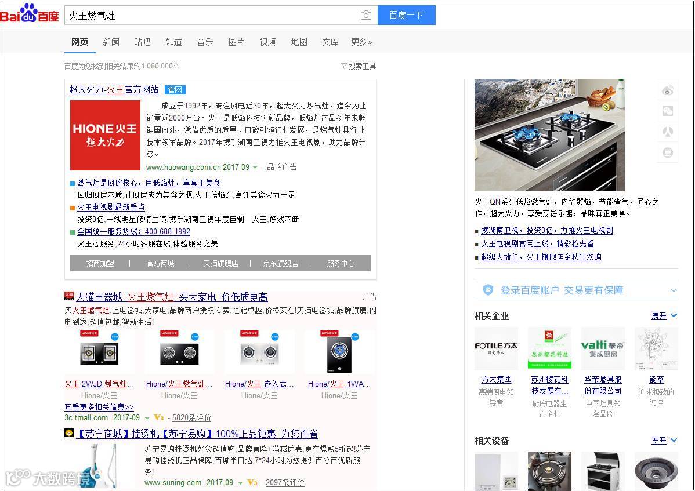Image resolution: width=695 pixels, height=491 pixels.
Task: Switch to the 新闻 tab
Action: [111, 42]
